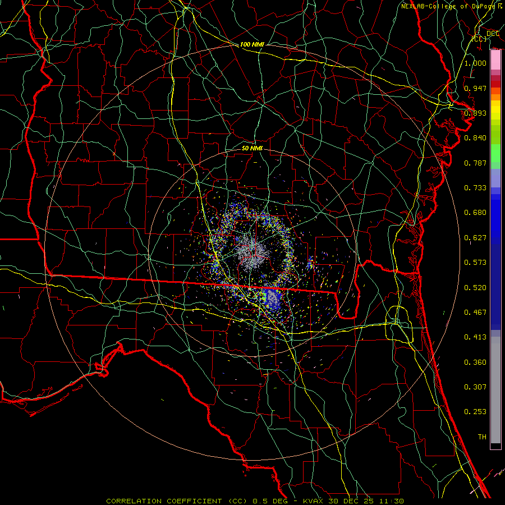Image resolution: width=505 pixels, height=505 pixels.
Task: Select the 0.733 legend value
Action: pos(475,188)
